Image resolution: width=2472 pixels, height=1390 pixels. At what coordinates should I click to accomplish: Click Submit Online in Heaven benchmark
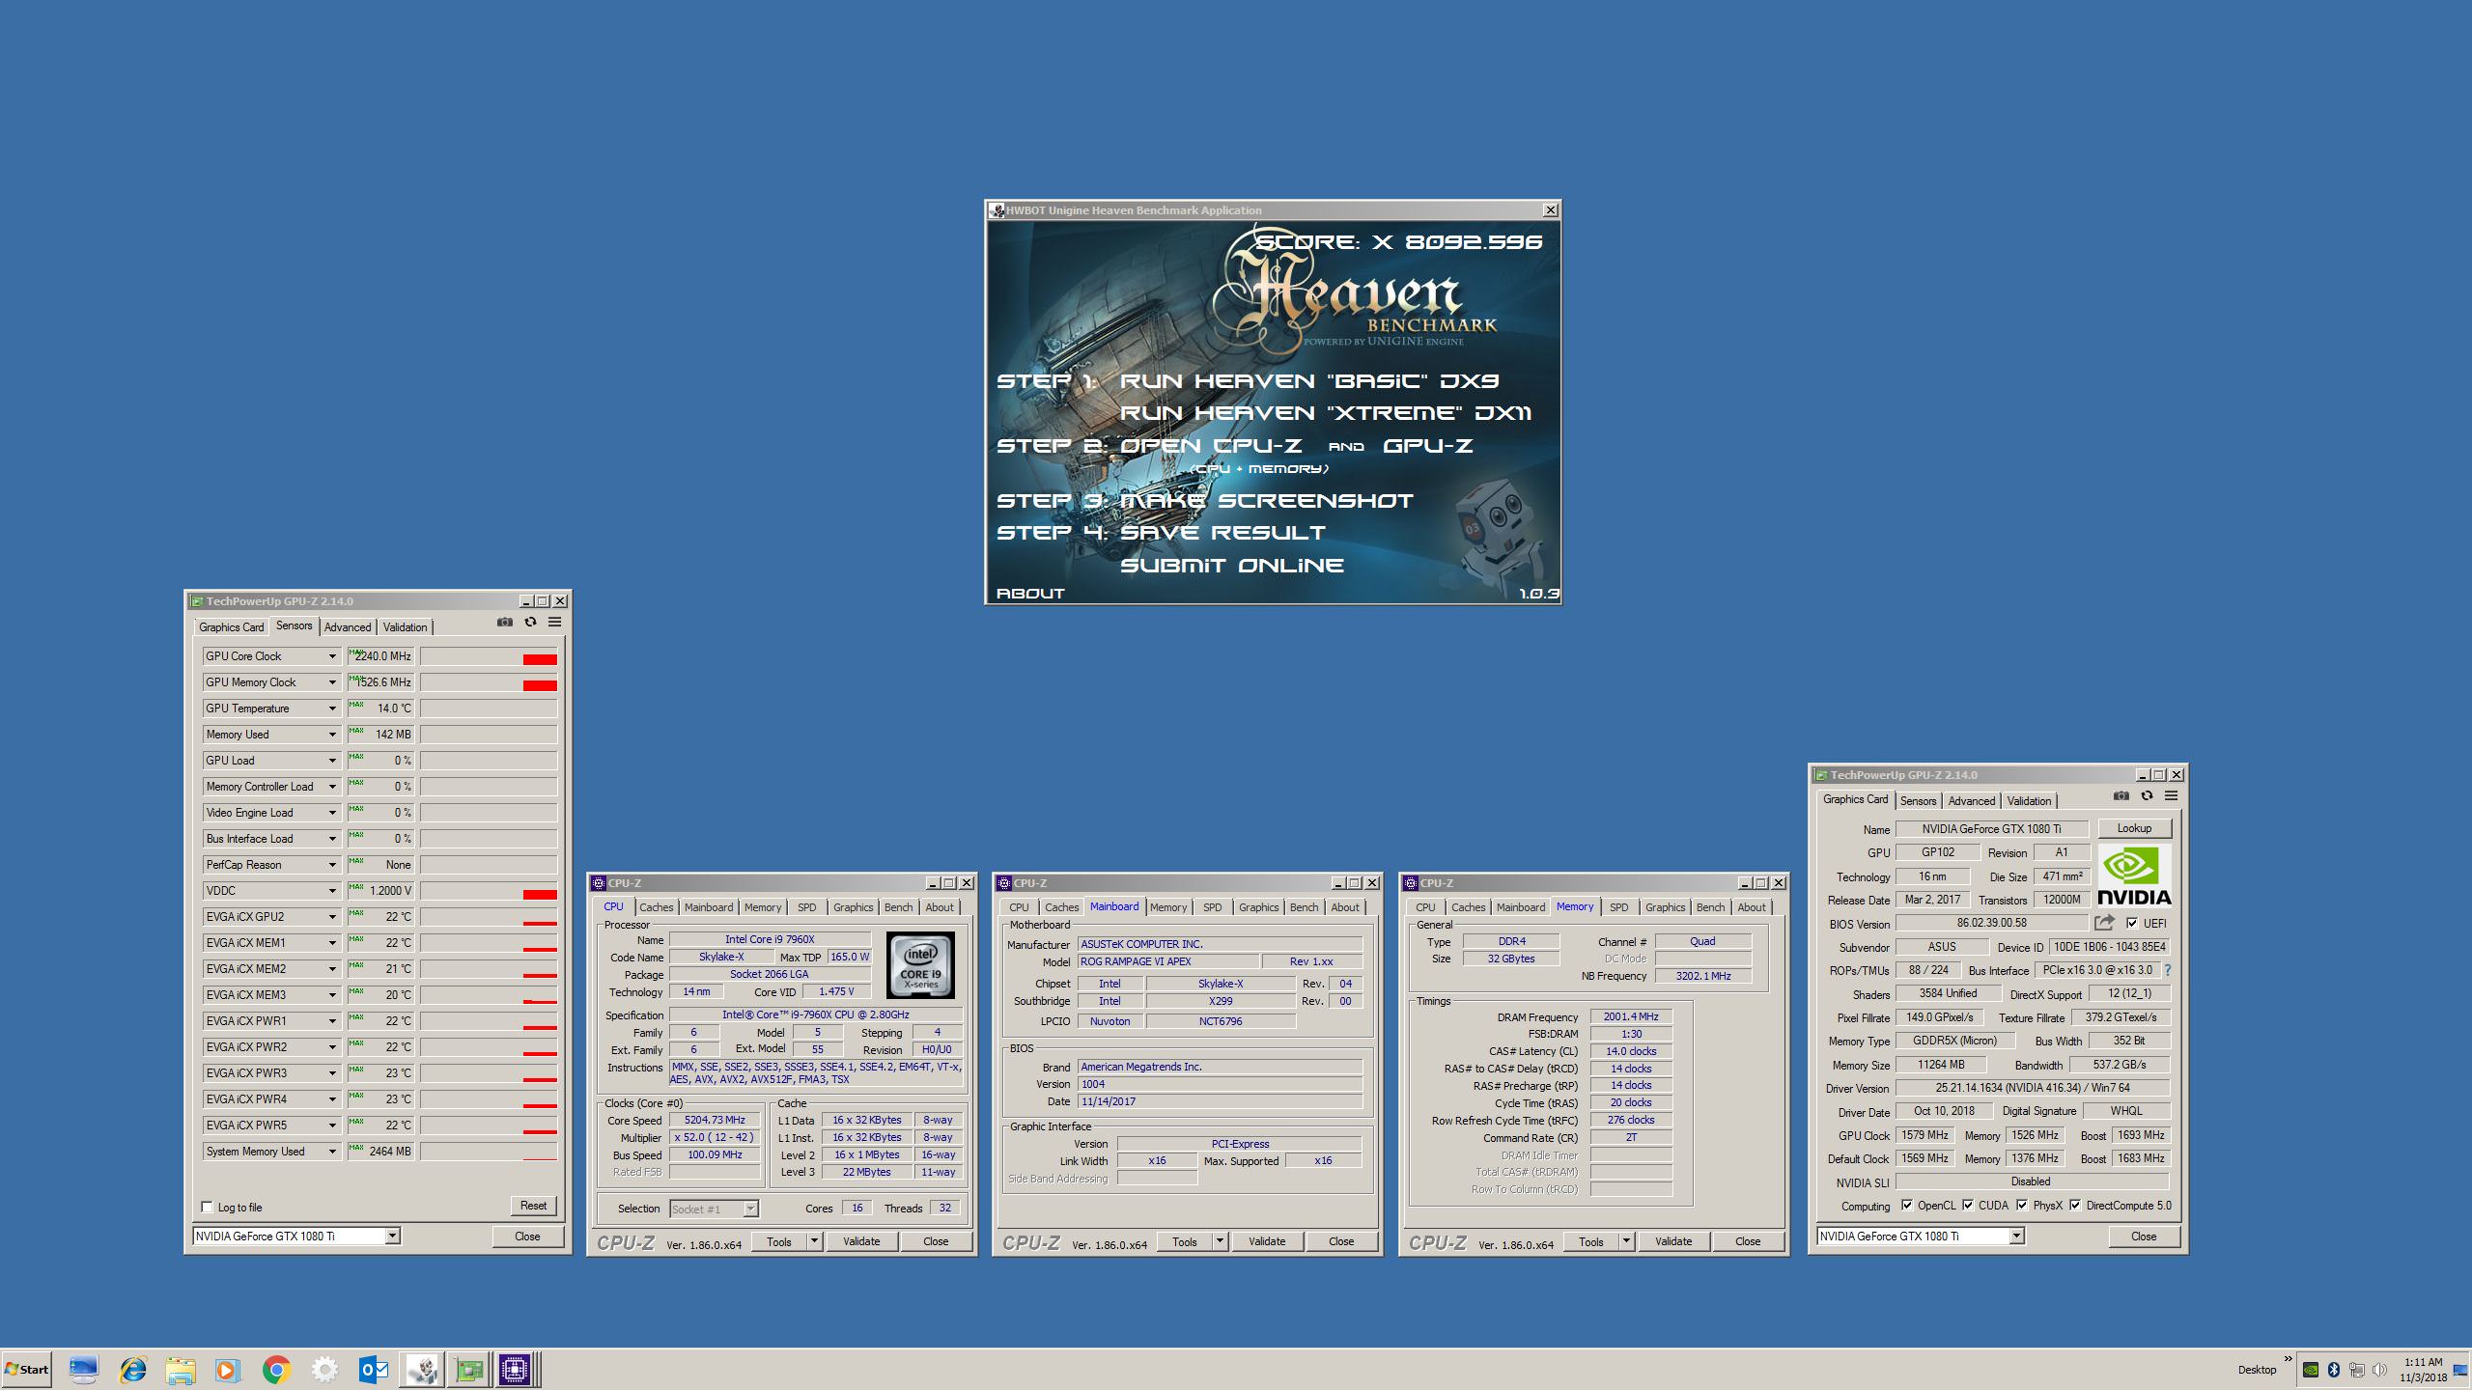pos(1231,566)
